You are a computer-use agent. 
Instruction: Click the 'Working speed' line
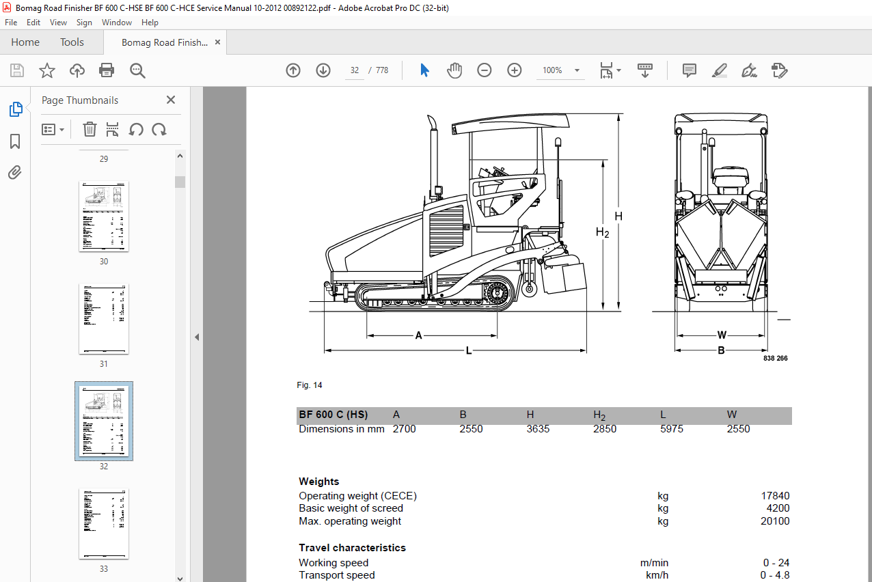pos(333,563)
